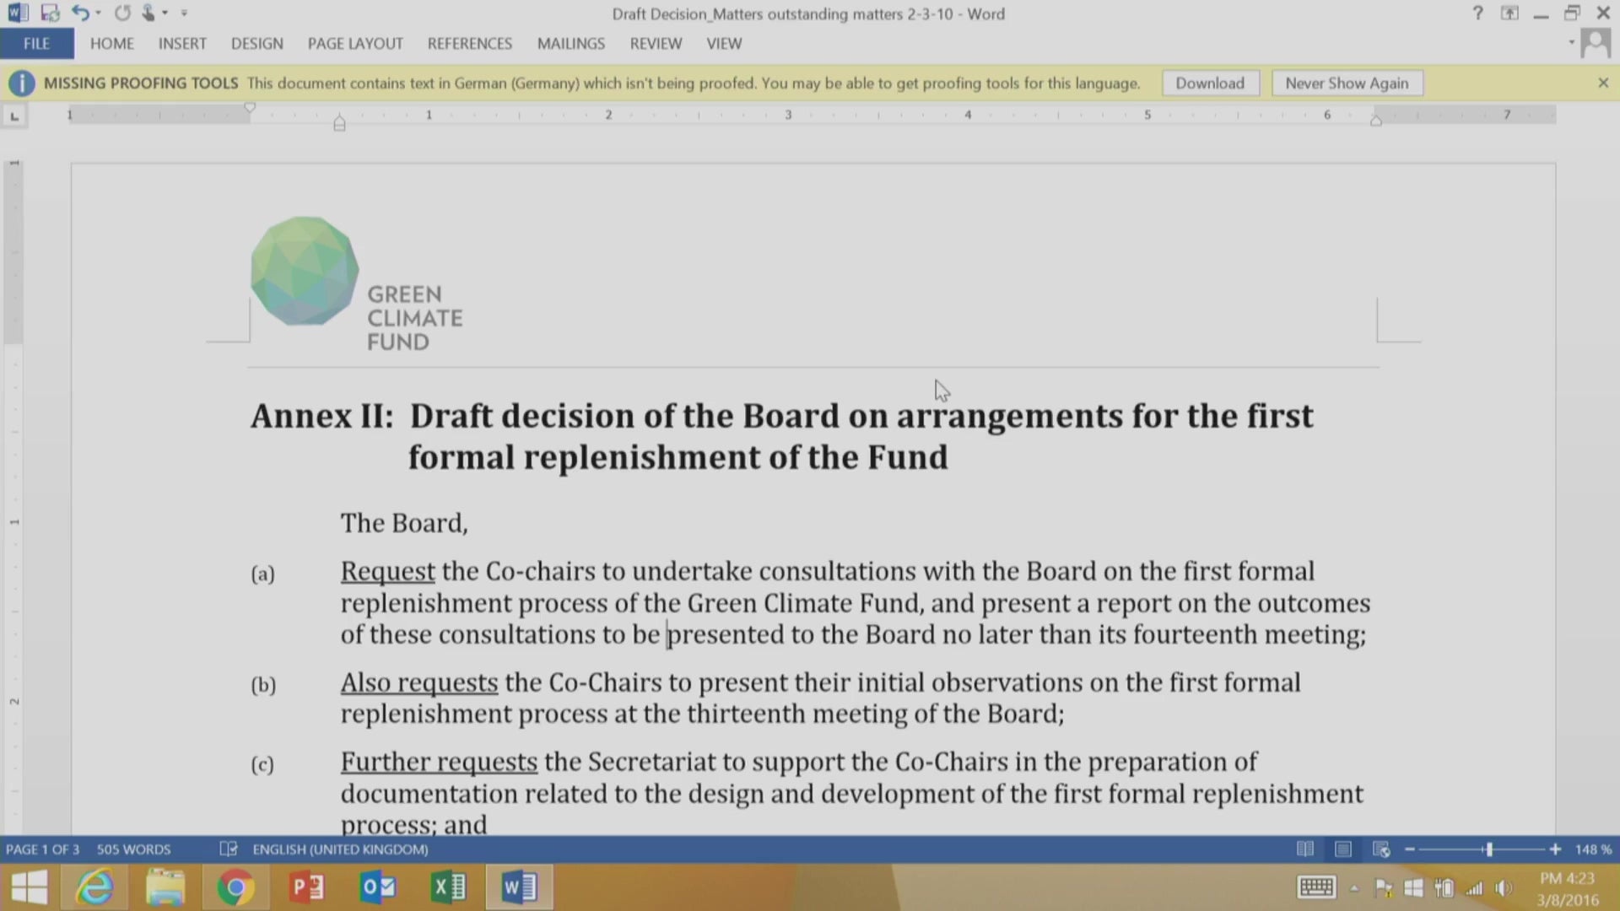Open the account switcher dropdown arrow
This screenshot has width=1620, height=911.
[x=1571, y=42]
